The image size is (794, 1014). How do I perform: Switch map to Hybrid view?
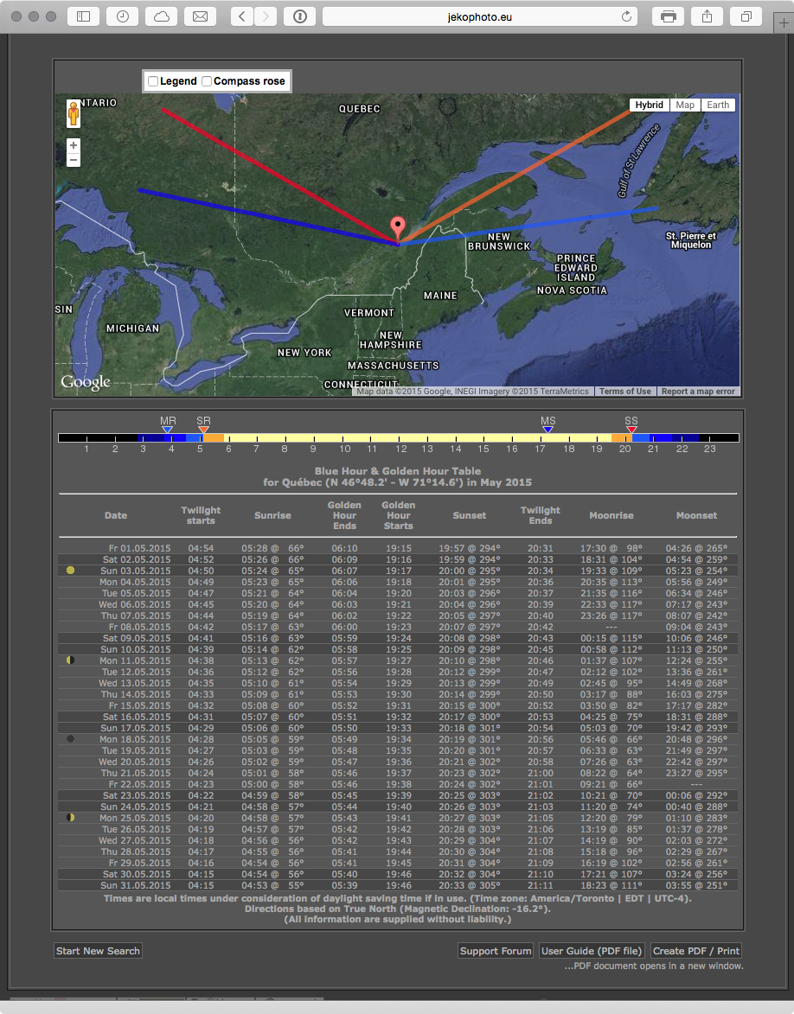(x=649, y=105)
